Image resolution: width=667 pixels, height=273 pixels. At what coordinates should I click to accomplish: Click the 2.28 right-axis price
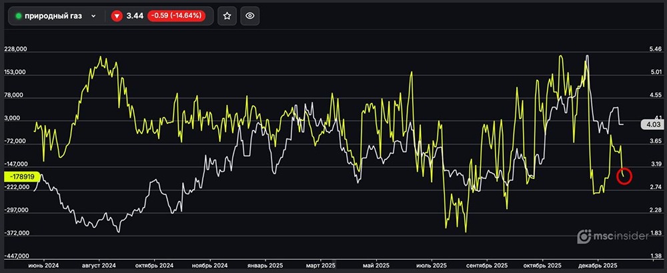coord(656,210)
